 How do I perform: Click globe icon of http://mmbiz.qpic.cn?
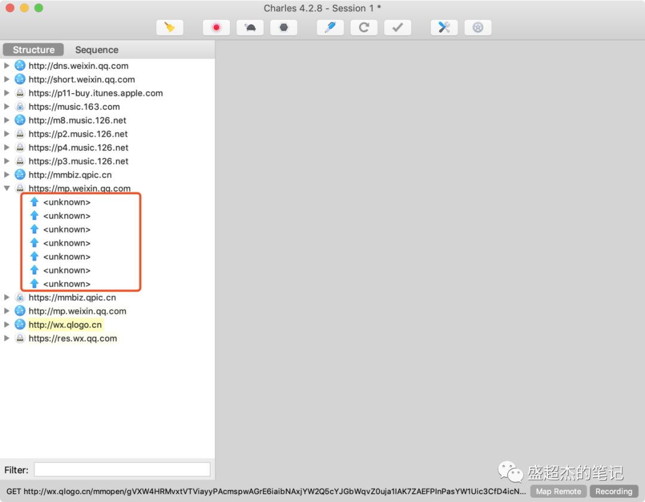point(20,175)
